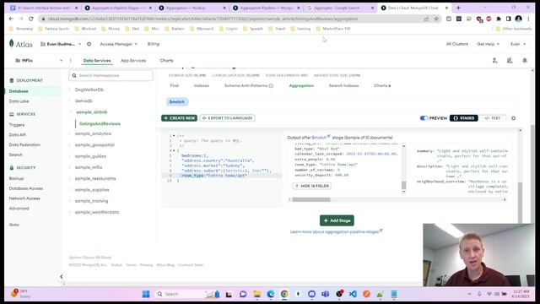This screenshot has height=304, width=540.
Task: Open the Evan user menu
Action: pyautogui.click(x=518, y=44)
